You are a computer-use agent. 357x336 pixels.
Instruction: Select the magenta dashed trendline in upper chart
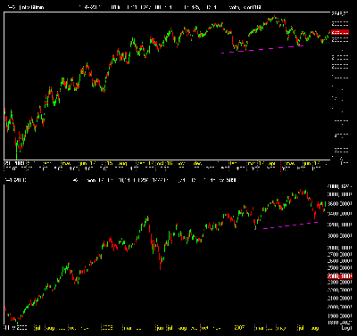[262, 49]
